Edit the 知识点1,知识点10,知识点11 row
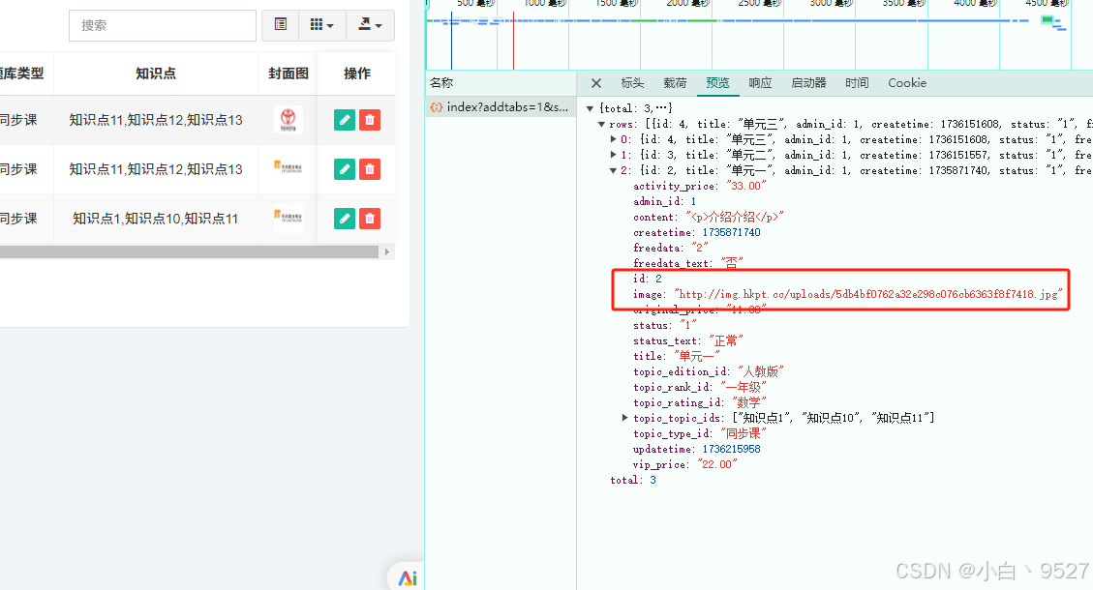The image size is (1093, 590). click(345, 219)
